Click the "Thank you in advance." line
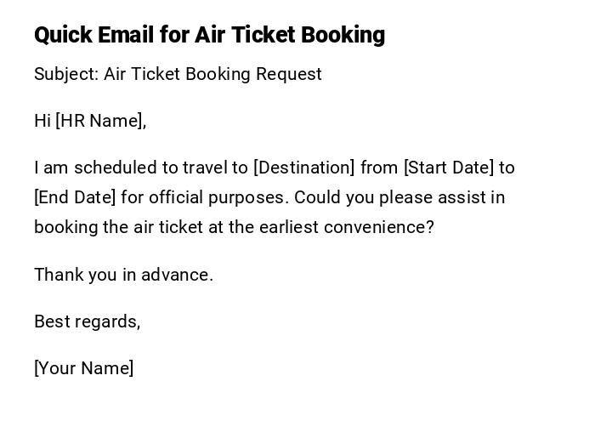 coord(123,275)
